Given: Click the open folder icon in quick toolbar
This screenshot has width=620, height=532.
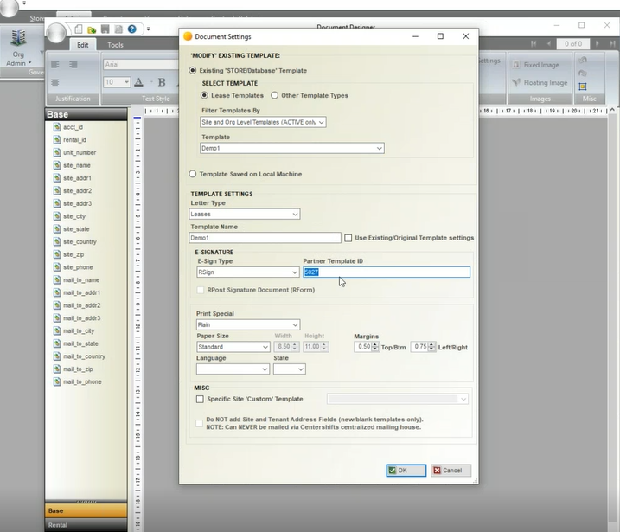Looking at the screenshot, I should (x=91, y=29).
